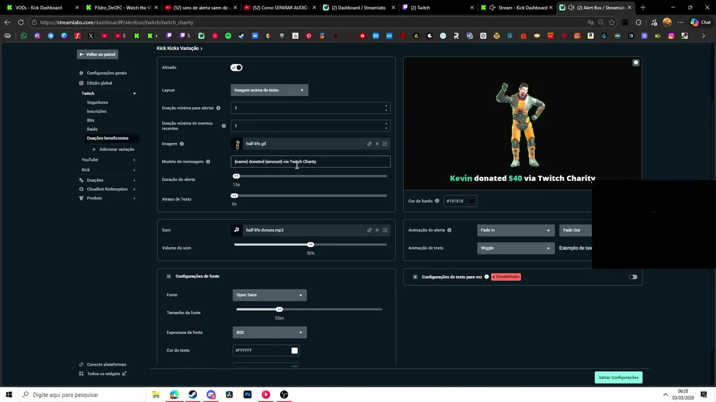716x402 pixels.
Task: Click info icon next to Doação mínima para alertar
Action: (218, 108)
